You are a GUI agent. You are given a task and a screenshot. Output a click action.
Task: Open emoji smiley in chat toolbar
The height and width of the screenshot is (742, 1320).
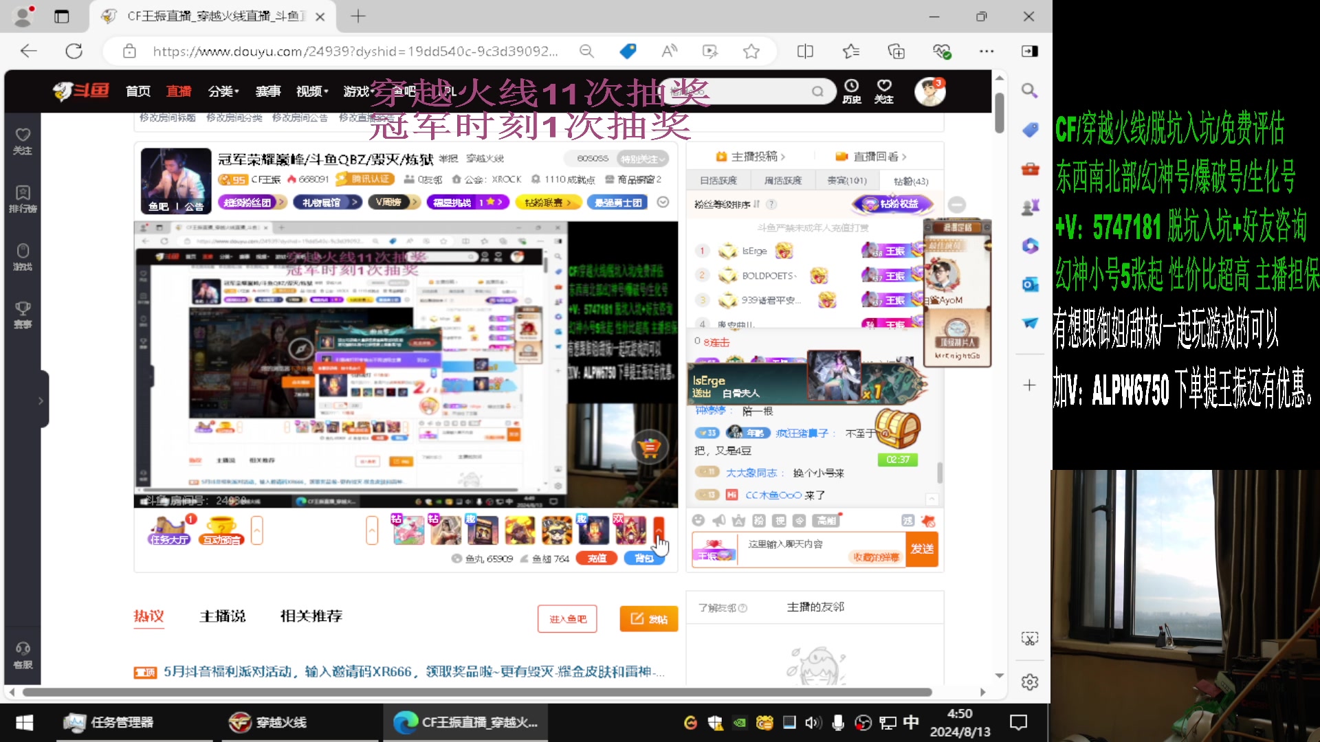point(698,520)
